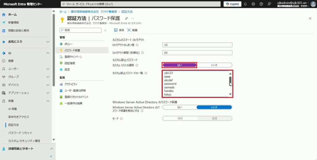Screen dimensions: 317x160
Task: Collapse 保護 section chevron
Action: [x=48, y=101]
